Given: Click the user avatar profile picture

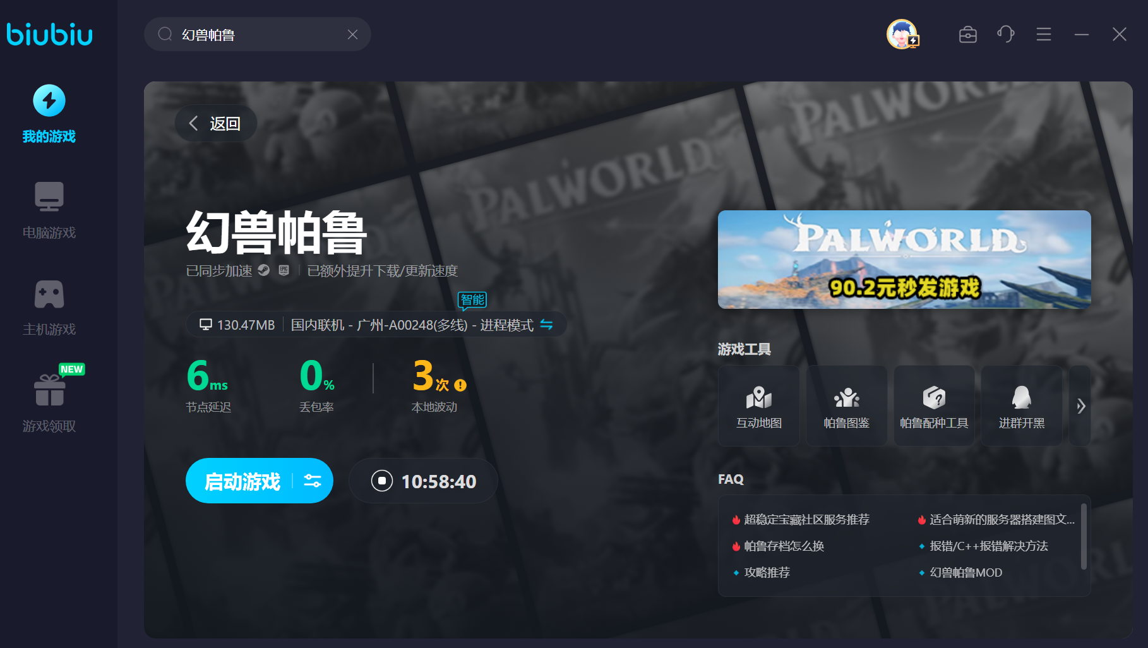Looking at the screenshot, I should (902, 34).
